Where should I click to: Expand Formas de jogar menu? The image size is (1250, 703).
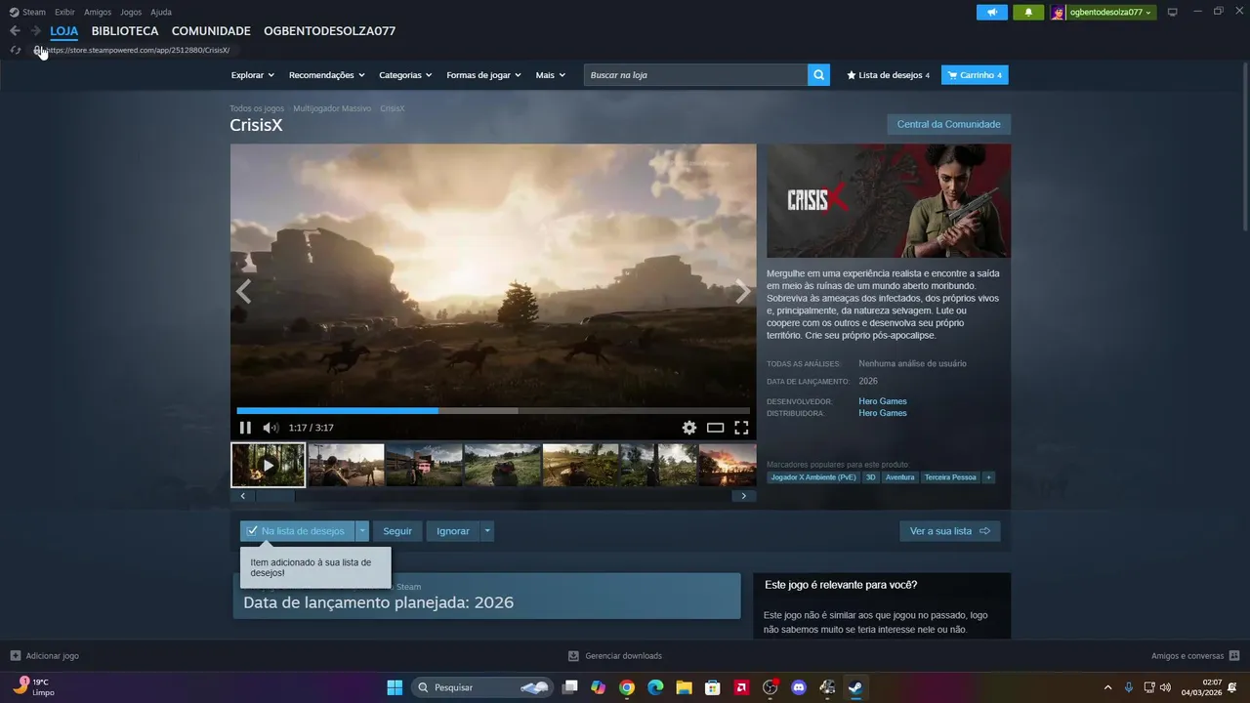point(483,75)
